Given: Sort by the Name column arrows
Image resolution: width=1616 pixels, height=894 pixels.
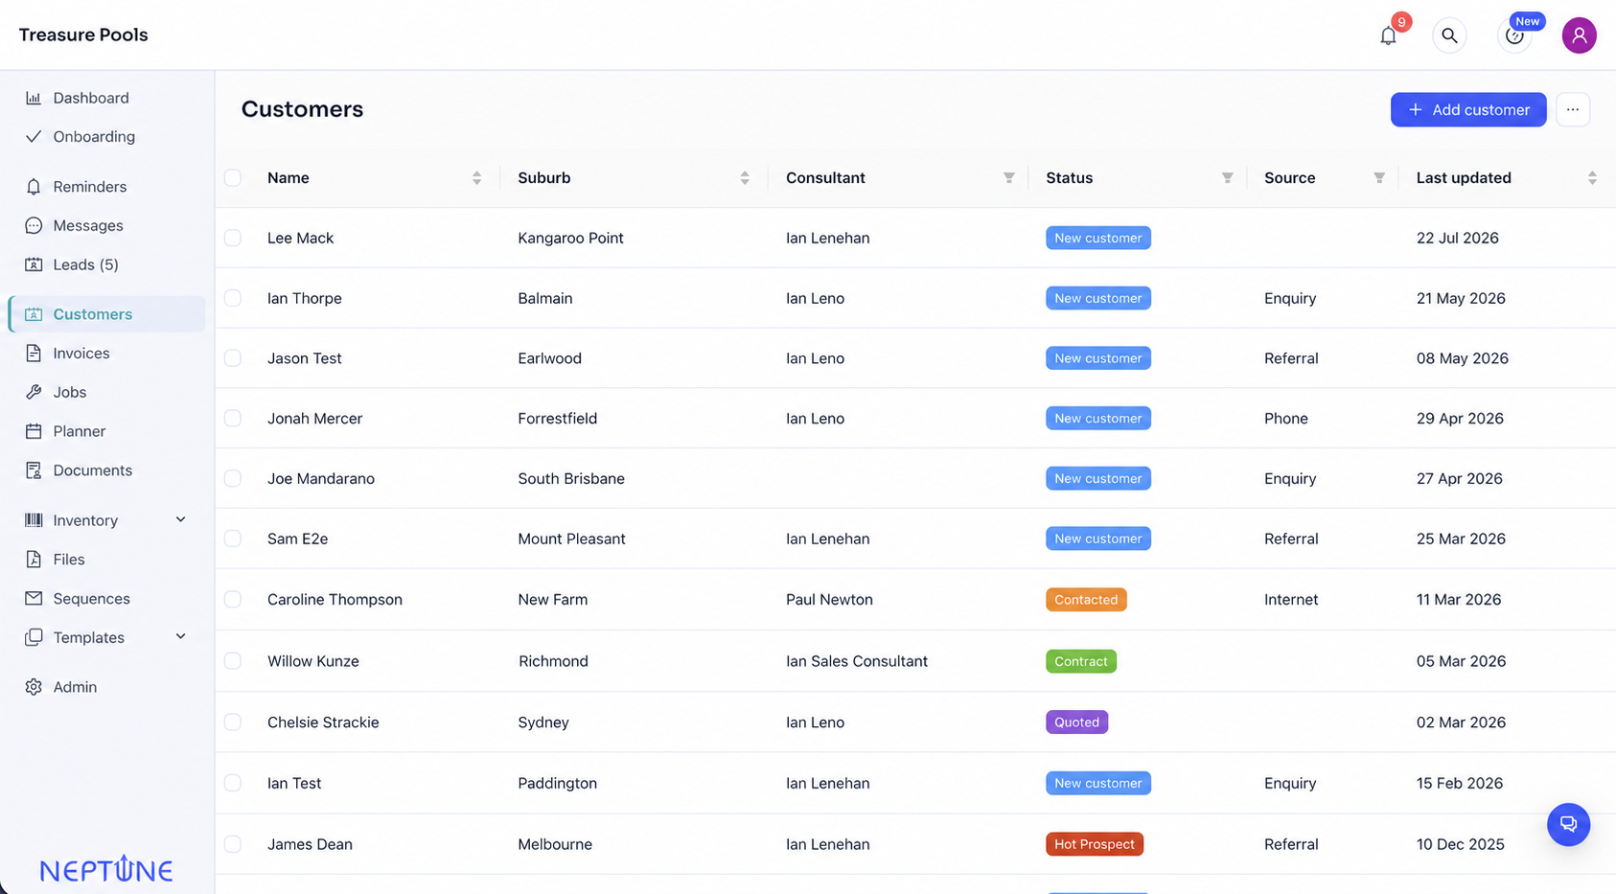Looking at the screenshot, I should coord(476,178).
